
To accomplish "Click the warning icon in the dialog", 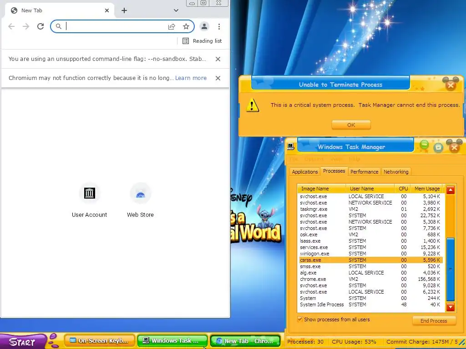I will [x=252, y=105].
